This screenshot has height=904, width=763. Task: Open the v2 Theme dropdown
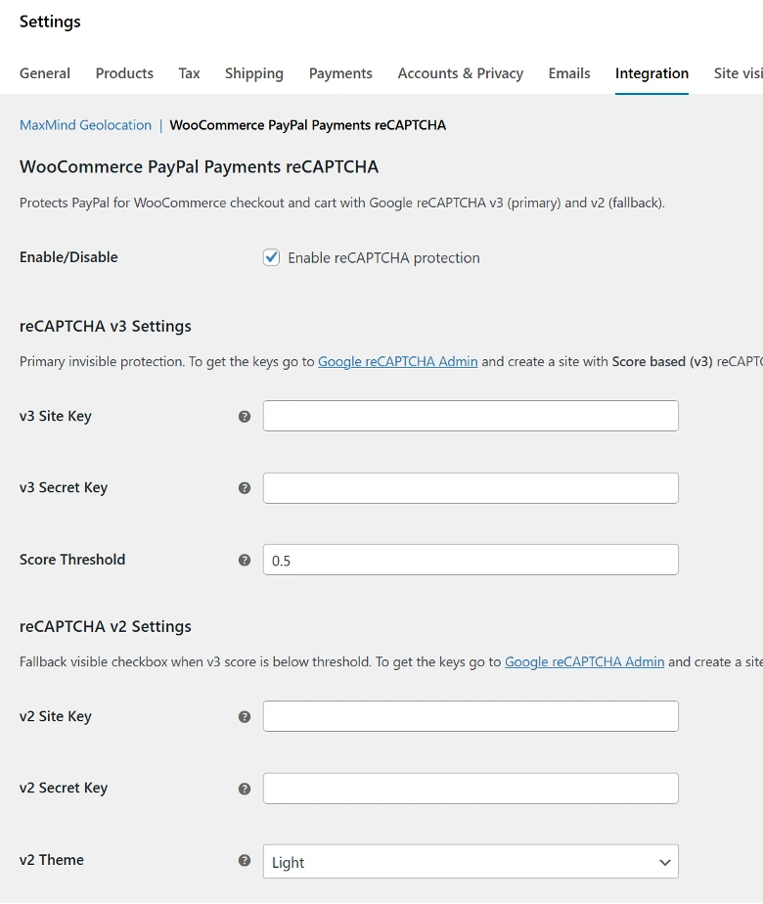point(470,862)
